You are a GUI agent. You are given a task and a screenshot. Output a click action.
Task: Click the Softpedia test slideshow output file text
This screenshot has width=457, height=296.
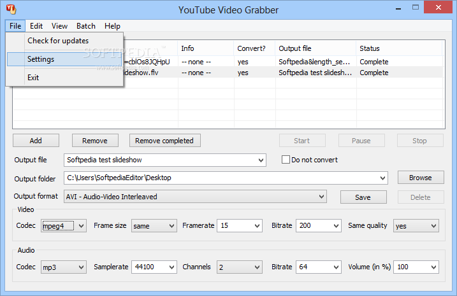105,160
